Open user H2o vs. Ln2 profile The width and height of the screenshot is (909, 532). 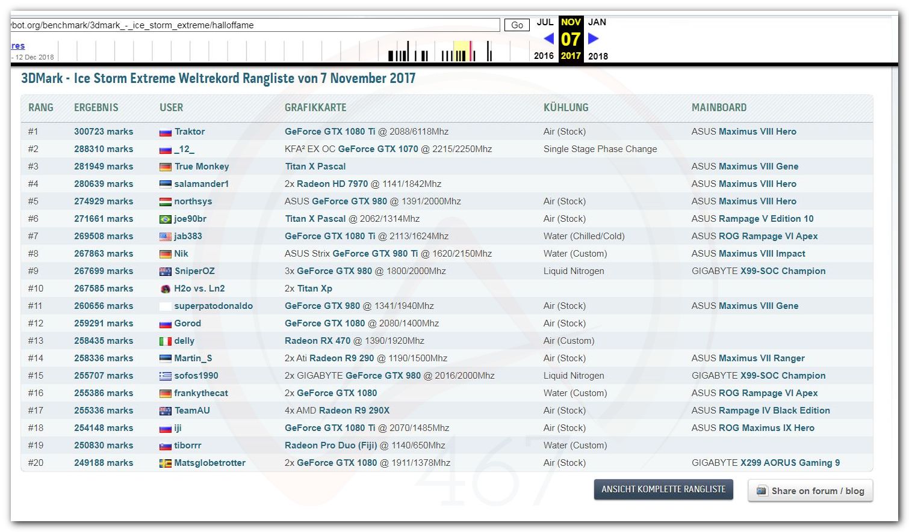(199, 289)
